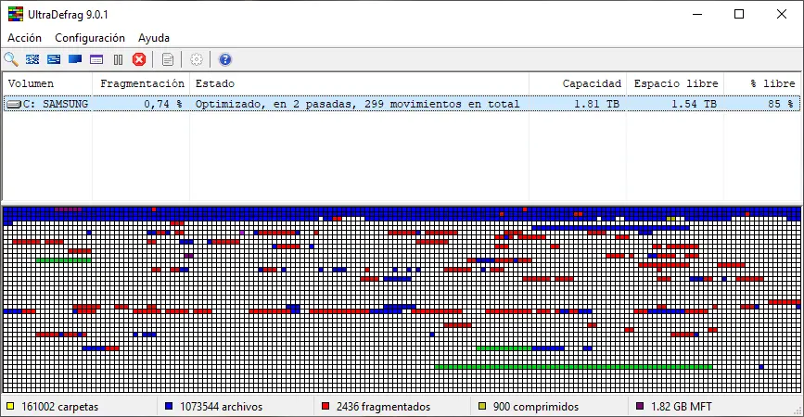The height and width of the screenshot is (417, 804).
Task: Minimize the UltraDefrag window
Action: pos(696,14)
